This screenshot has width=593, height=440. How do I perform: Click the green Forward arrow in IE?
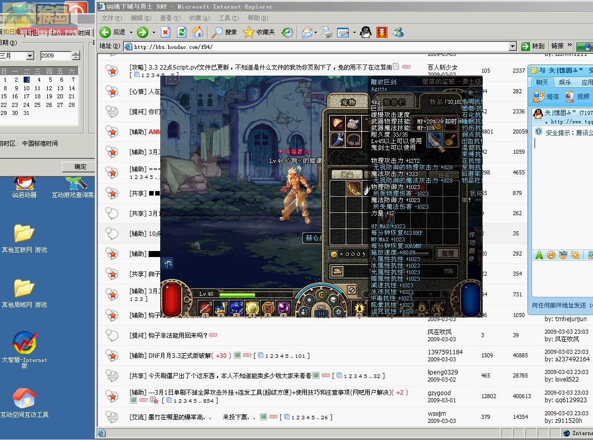point(143,33)
